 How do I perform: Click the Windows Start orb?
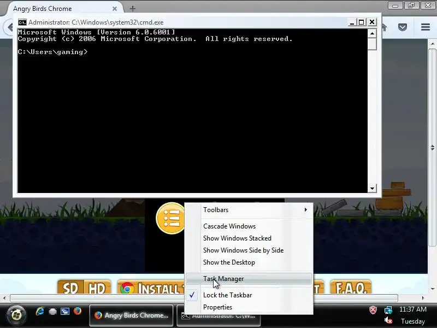click(16, 315)
